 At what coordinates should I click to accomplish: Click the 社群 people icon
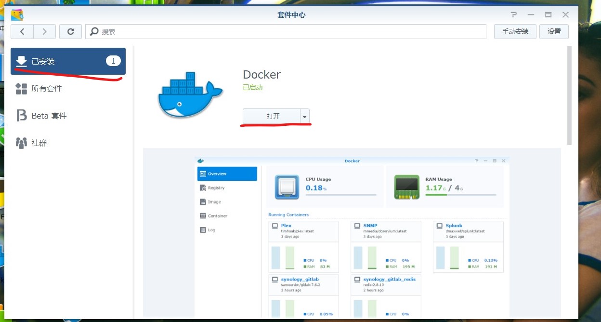tap(21, 143)
